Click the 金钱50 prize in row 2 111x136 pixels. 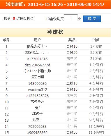[72, 53]
